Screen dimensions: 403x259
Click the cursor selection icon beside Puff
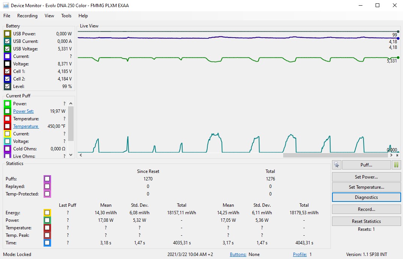click(x=337, y=165)
